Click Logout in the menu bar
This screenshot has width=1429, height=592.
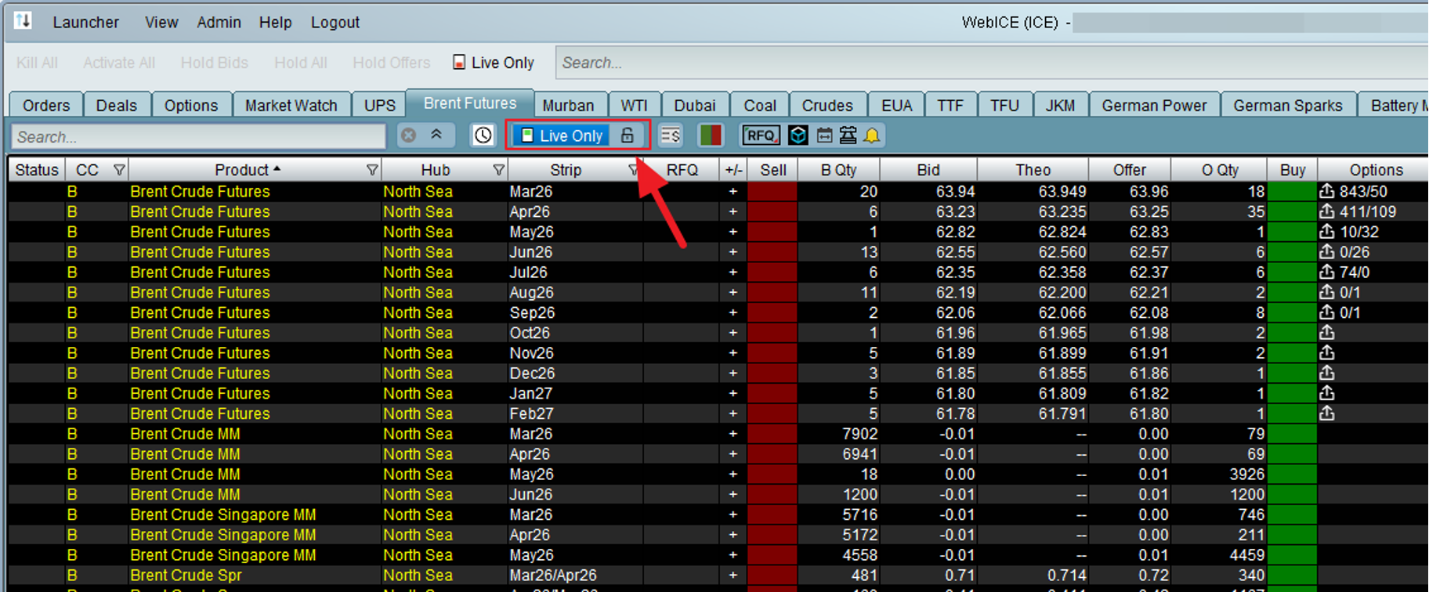point(335,23)
